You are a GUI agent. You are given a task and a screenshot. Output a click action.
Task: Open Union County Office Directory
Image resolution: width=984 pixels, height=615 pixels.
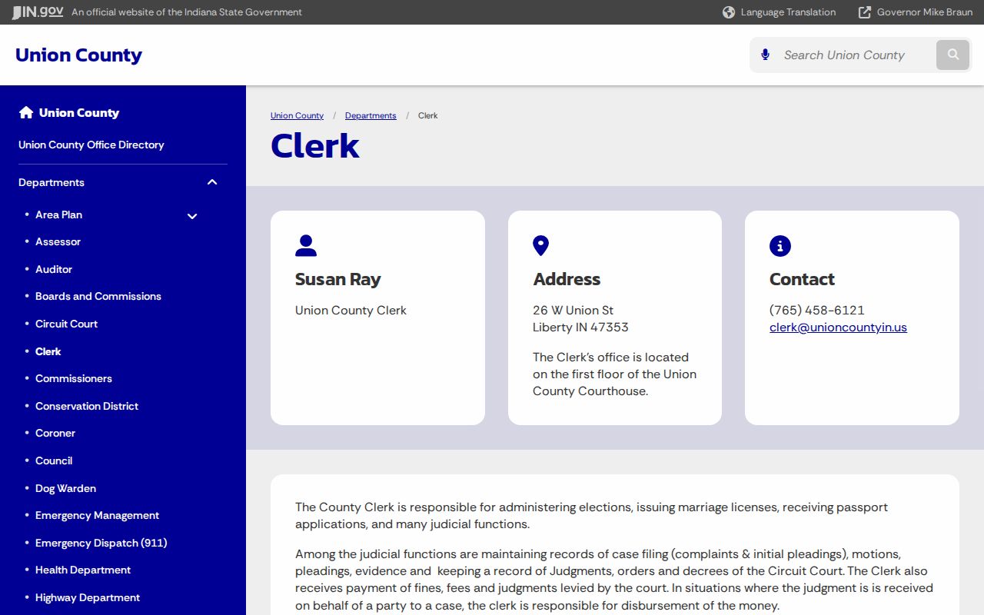(x=91, y=145)
